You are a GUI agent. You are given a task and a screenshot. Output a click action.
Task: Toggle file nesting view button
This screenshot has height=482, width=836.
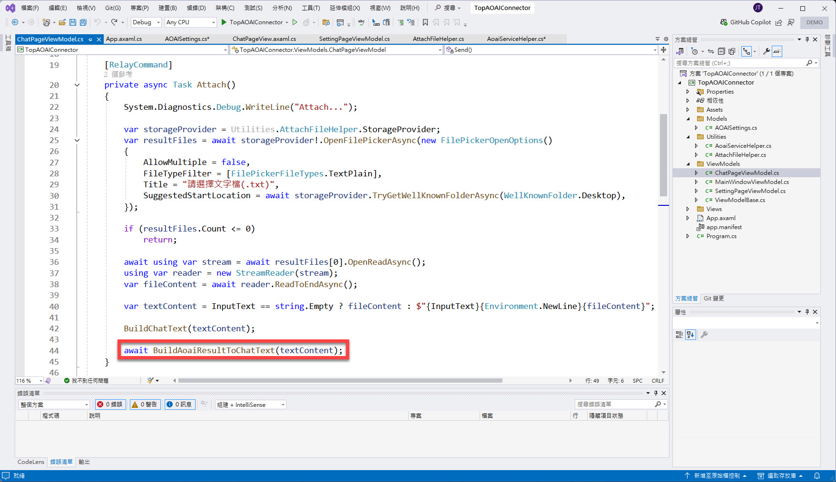click(x=747, y=51)
